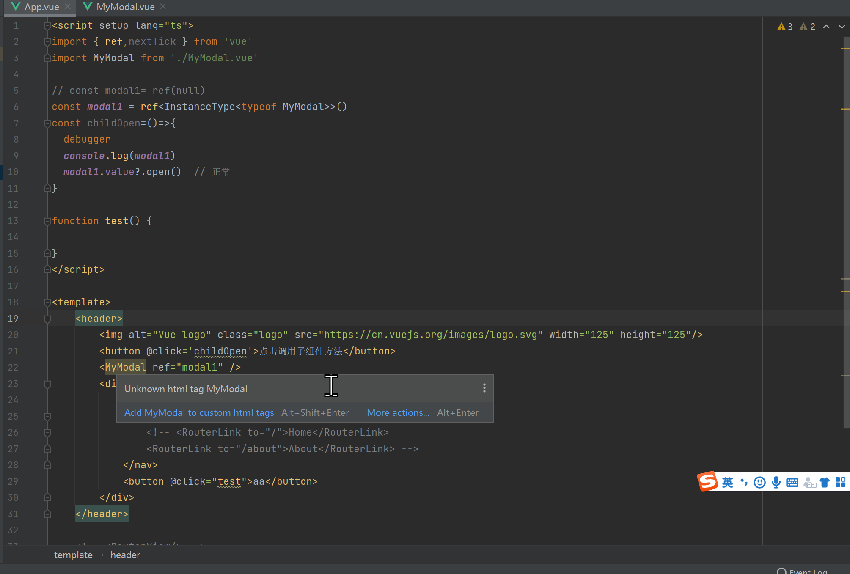Viewport: 850px width, 574px height.
Task: Navigate to next warning with down chevron
Action: coord(841,26)
